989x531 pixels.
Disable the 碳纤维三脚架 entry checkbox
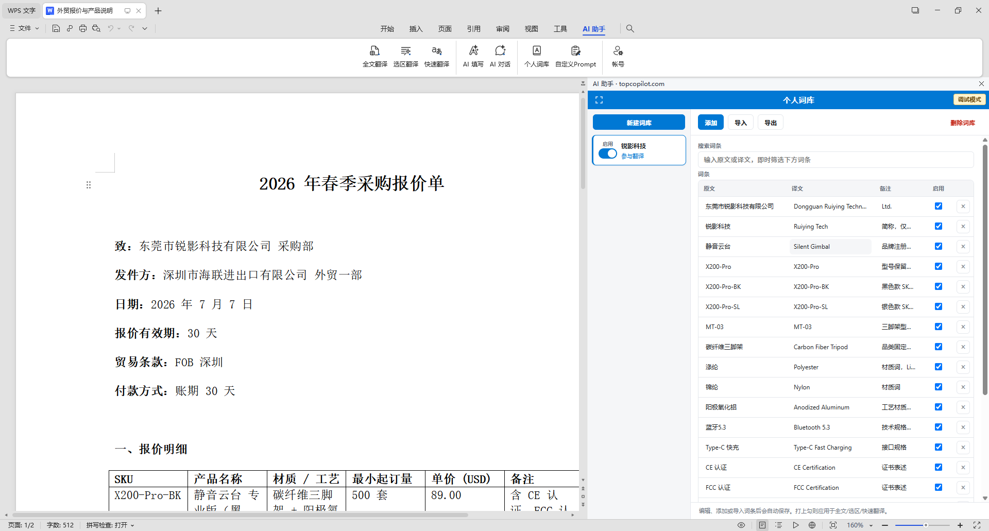pos(939,347)
